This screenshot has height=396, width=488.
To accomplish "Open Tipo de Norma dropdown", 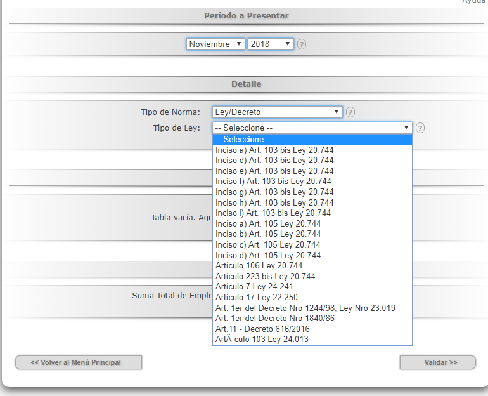I will 278,112.
